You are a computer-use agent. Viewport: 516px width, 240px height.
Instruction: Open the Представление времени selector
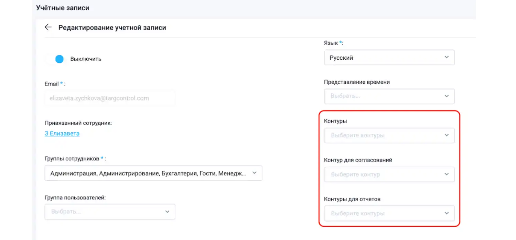pyautogui.click(x=378, y=96)
